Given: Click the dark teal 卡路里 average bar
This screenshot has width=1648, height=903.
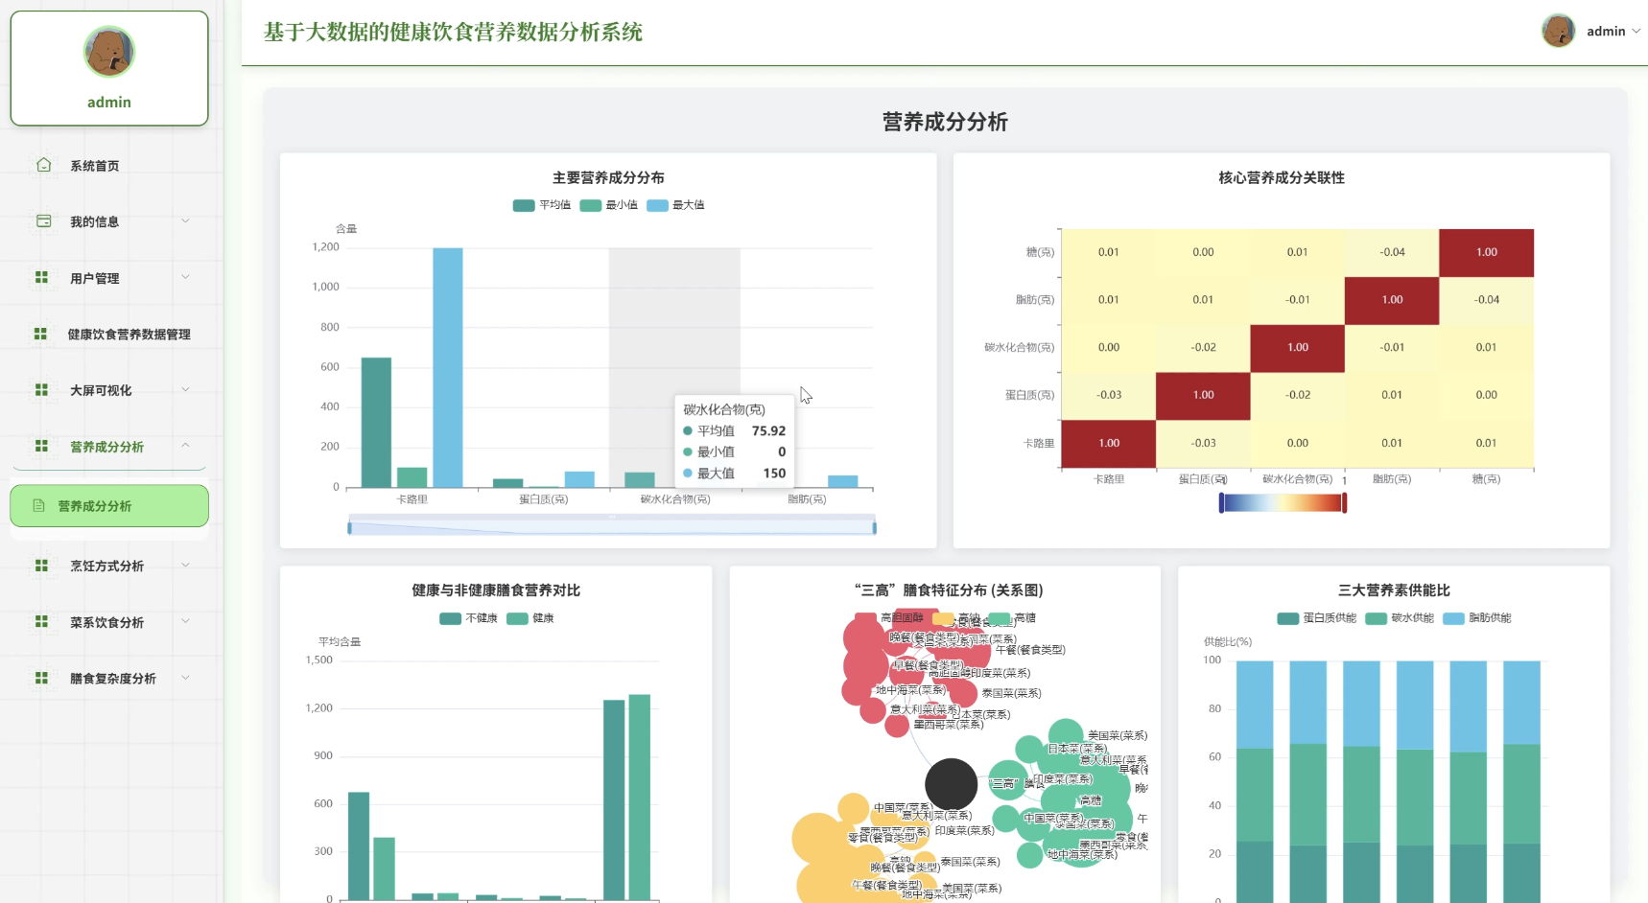Looking at the screenshot, I should 376,422.
